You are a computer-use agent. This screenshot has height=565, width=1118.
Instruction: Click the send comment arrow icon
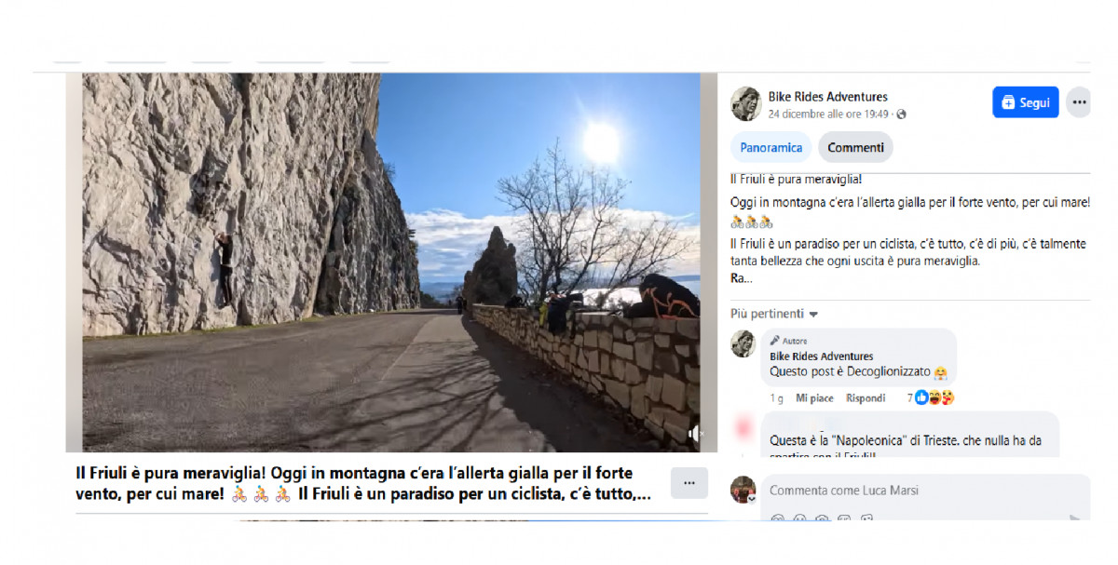1075,517
